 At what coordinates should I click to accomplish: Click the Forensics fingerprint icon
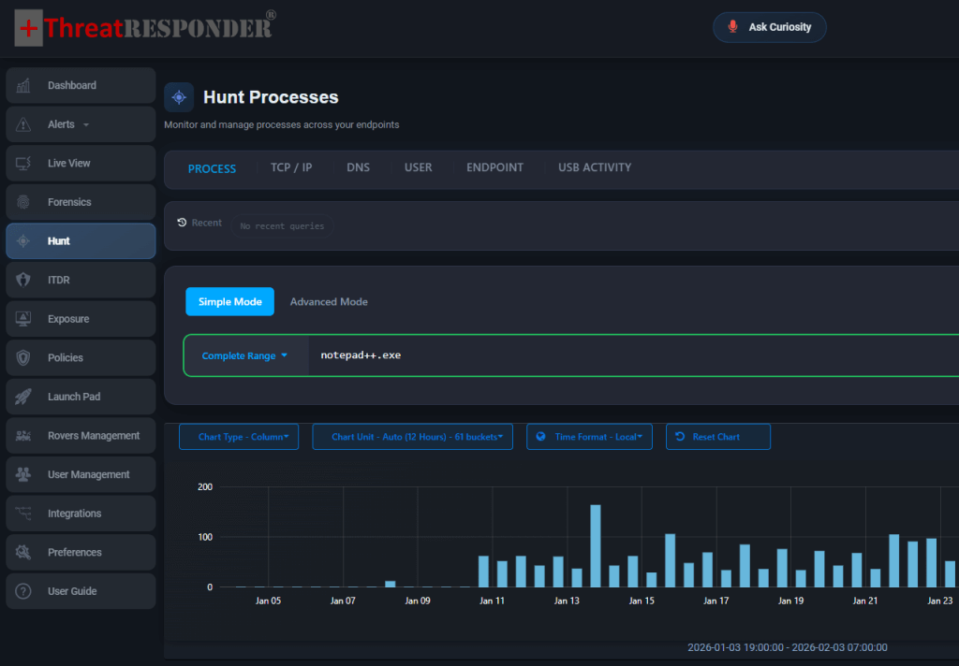click(23, 202)
